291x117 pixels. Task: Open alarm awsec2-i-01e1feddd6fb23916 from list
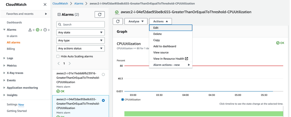coord(78,78)
